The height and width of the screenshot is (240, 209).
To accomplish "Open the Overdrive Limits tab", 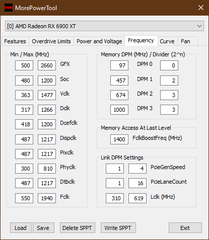I will (51, 41).
